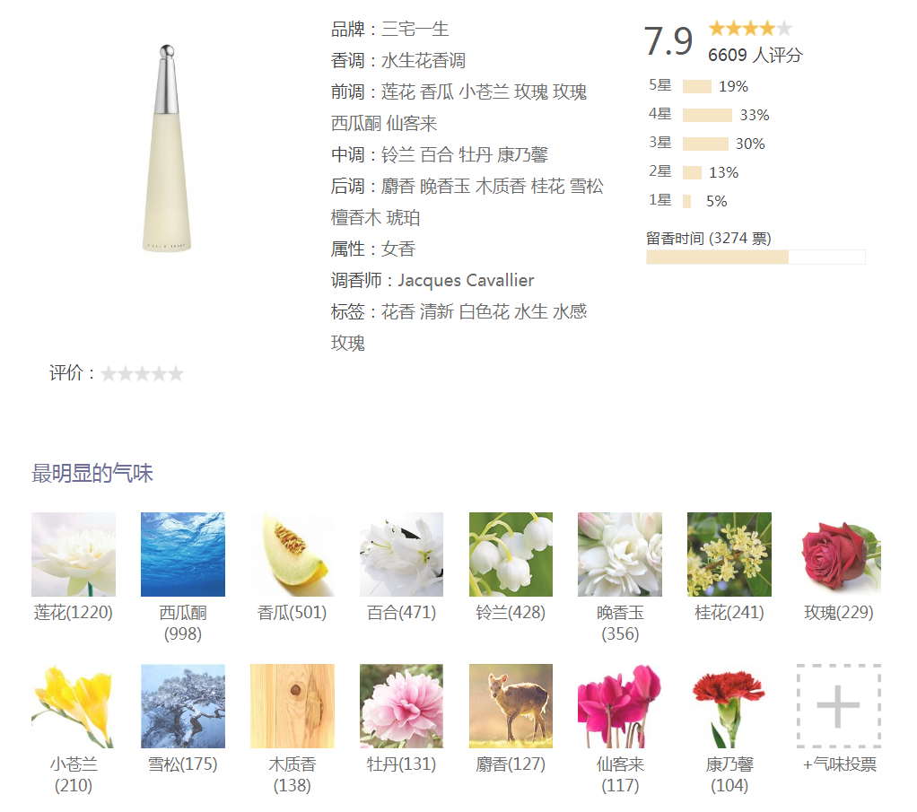
Task: Open the 香瓜 melon scent image
Action: pos(293,554)
